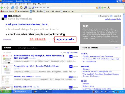Image resolution: width=125 pixels, height=94 pixels.
Task: Click the TAG toolbar icon
Action: click(x=29, y=8)
